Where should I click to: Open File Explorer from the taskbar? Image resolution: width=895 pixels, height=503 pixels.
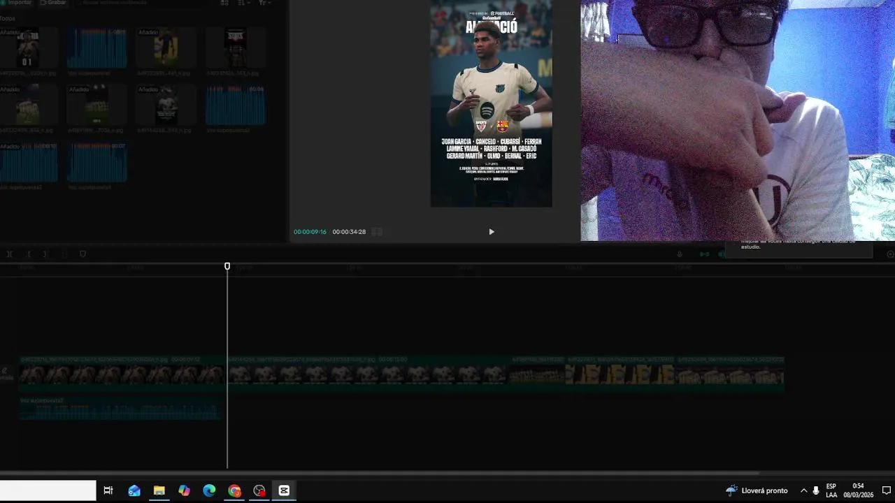click(159, 490)
